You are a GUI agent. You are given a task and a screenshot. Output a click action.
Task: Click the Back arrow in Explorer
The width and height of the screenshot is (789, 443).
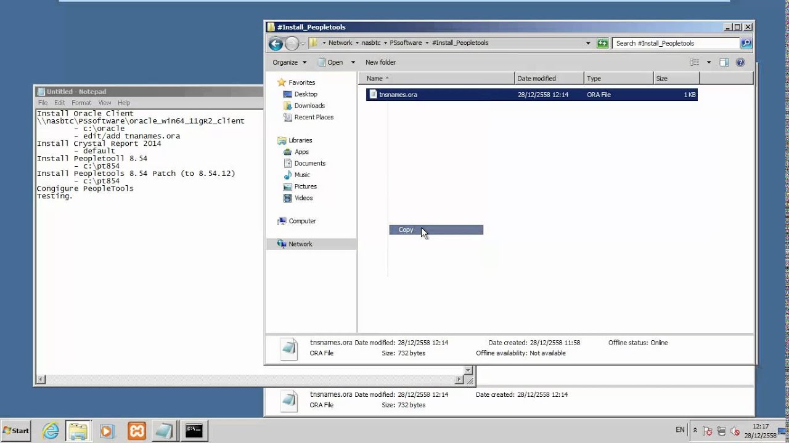pyautogui.click(x=276, y=43)
